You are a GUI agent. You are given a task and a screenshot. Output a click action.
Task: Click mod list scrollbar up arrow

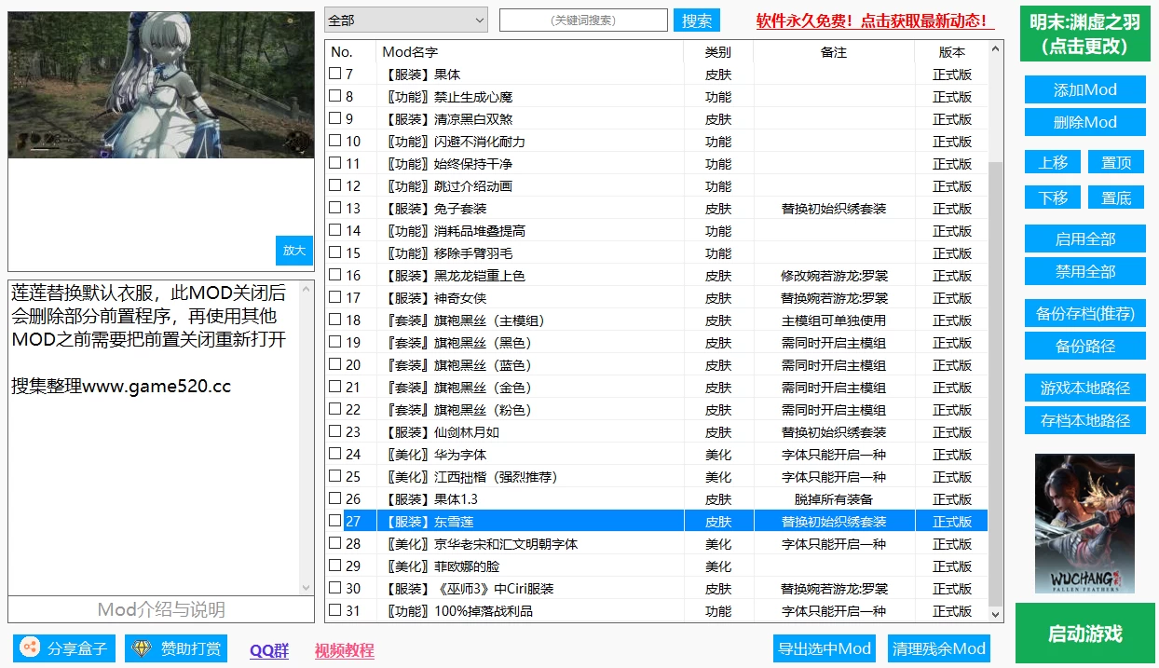pos(996,49)
